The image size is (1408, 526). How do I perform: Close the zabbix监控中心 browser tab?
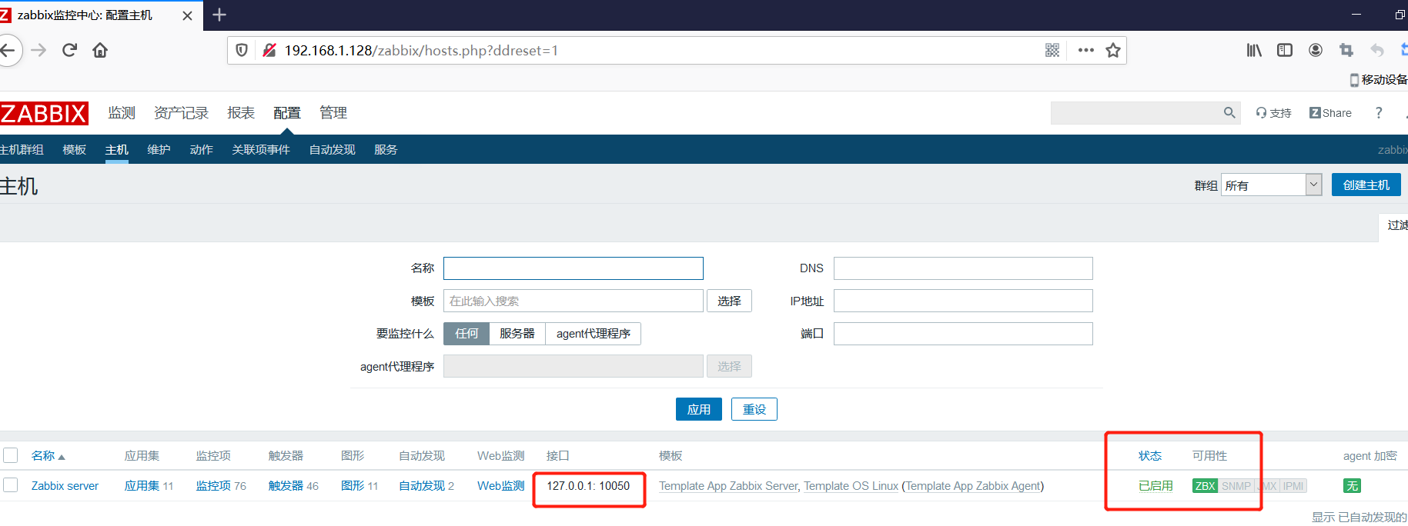tap(187, 15)
